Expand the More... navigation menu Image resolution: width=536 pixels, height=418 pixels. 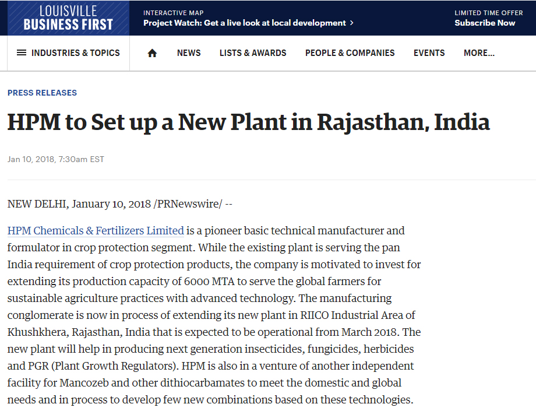tap(479, 53)
